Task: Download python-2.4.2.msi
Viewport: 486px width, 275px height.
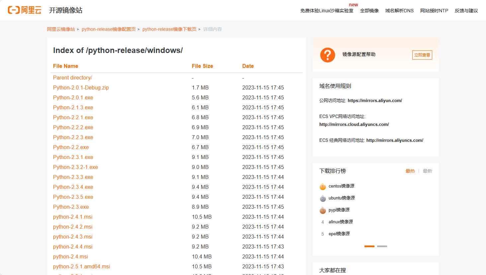Action: tap(73, 227)
